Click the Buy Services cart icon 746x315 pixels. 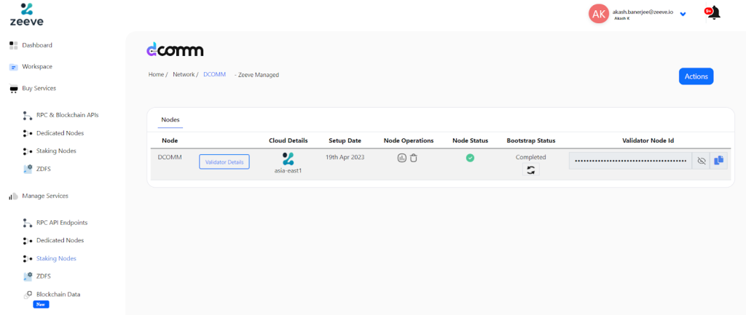tap(14, 89)
